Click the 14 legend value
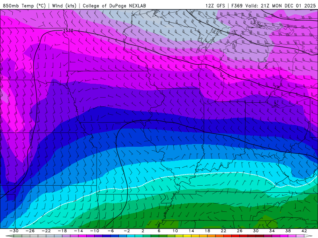The image size is (318, 238). [x=191, y=231]
